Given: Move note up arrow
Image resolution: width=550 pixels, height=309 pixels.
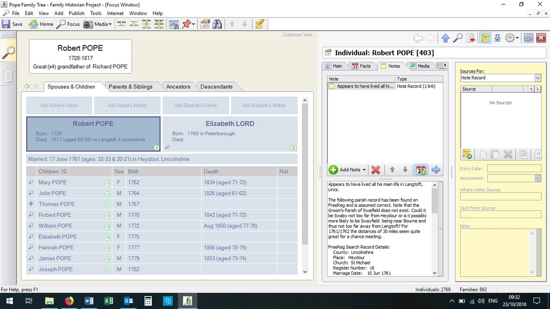Looking at the screenshot, I should click(x=392, y=170).
